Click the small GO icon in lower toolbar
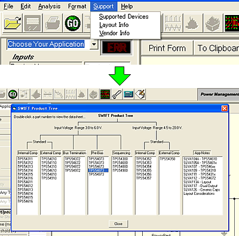 click(x=13, y=94)
